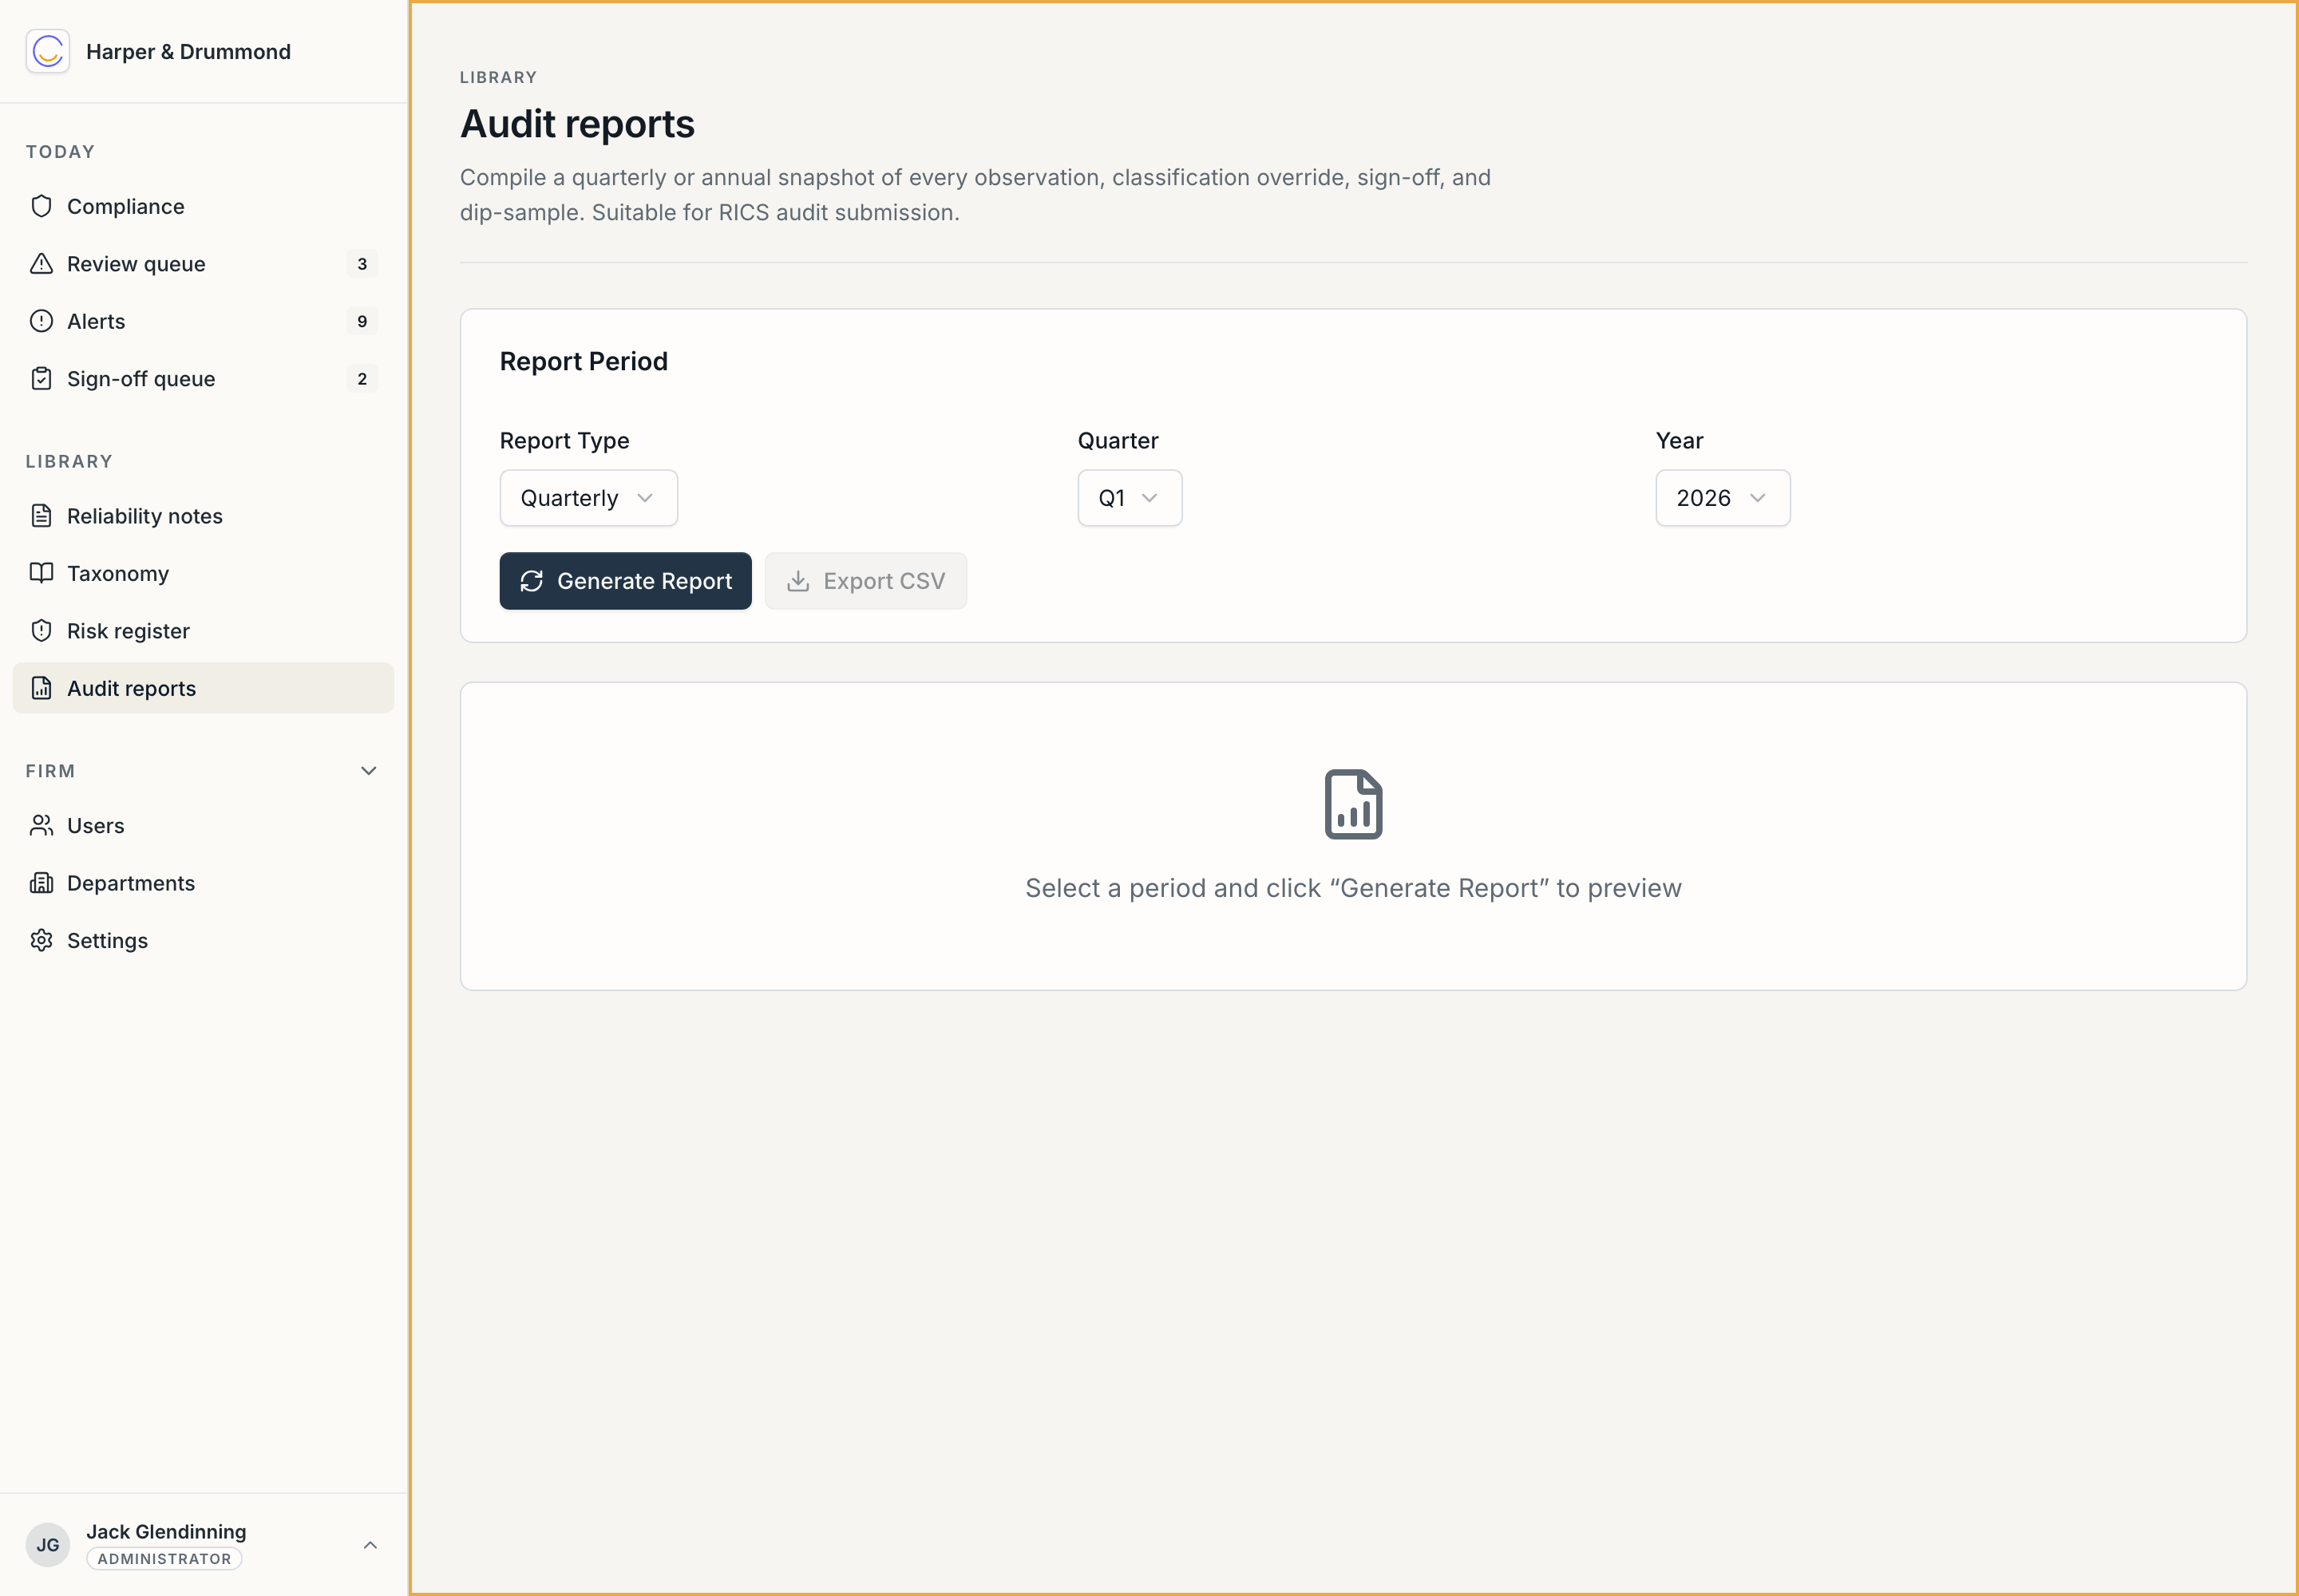The image size is (2299, 1596).
Task: Click the refresh icon in Generate Report
Action: point(531,581)
